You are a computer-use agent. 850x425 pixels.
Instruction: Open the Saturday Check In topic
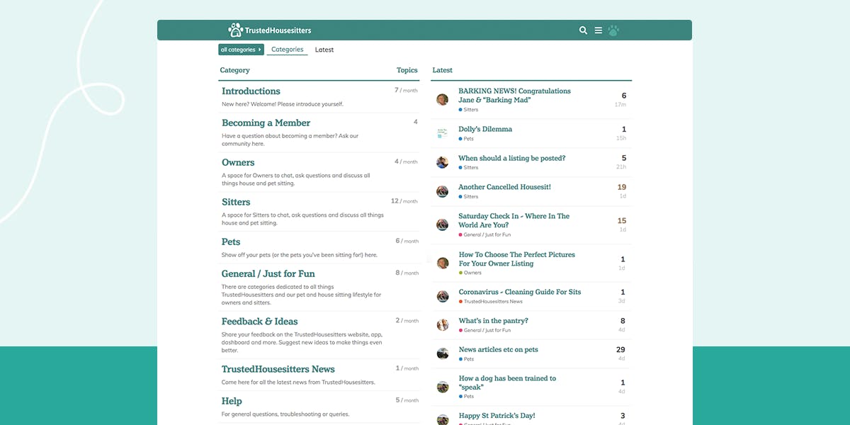[x=514, y=221]
